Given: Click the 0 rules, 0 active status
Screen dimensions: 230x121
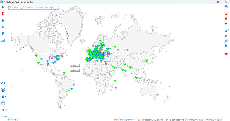Looking at the screenshot, I should 214,120.
